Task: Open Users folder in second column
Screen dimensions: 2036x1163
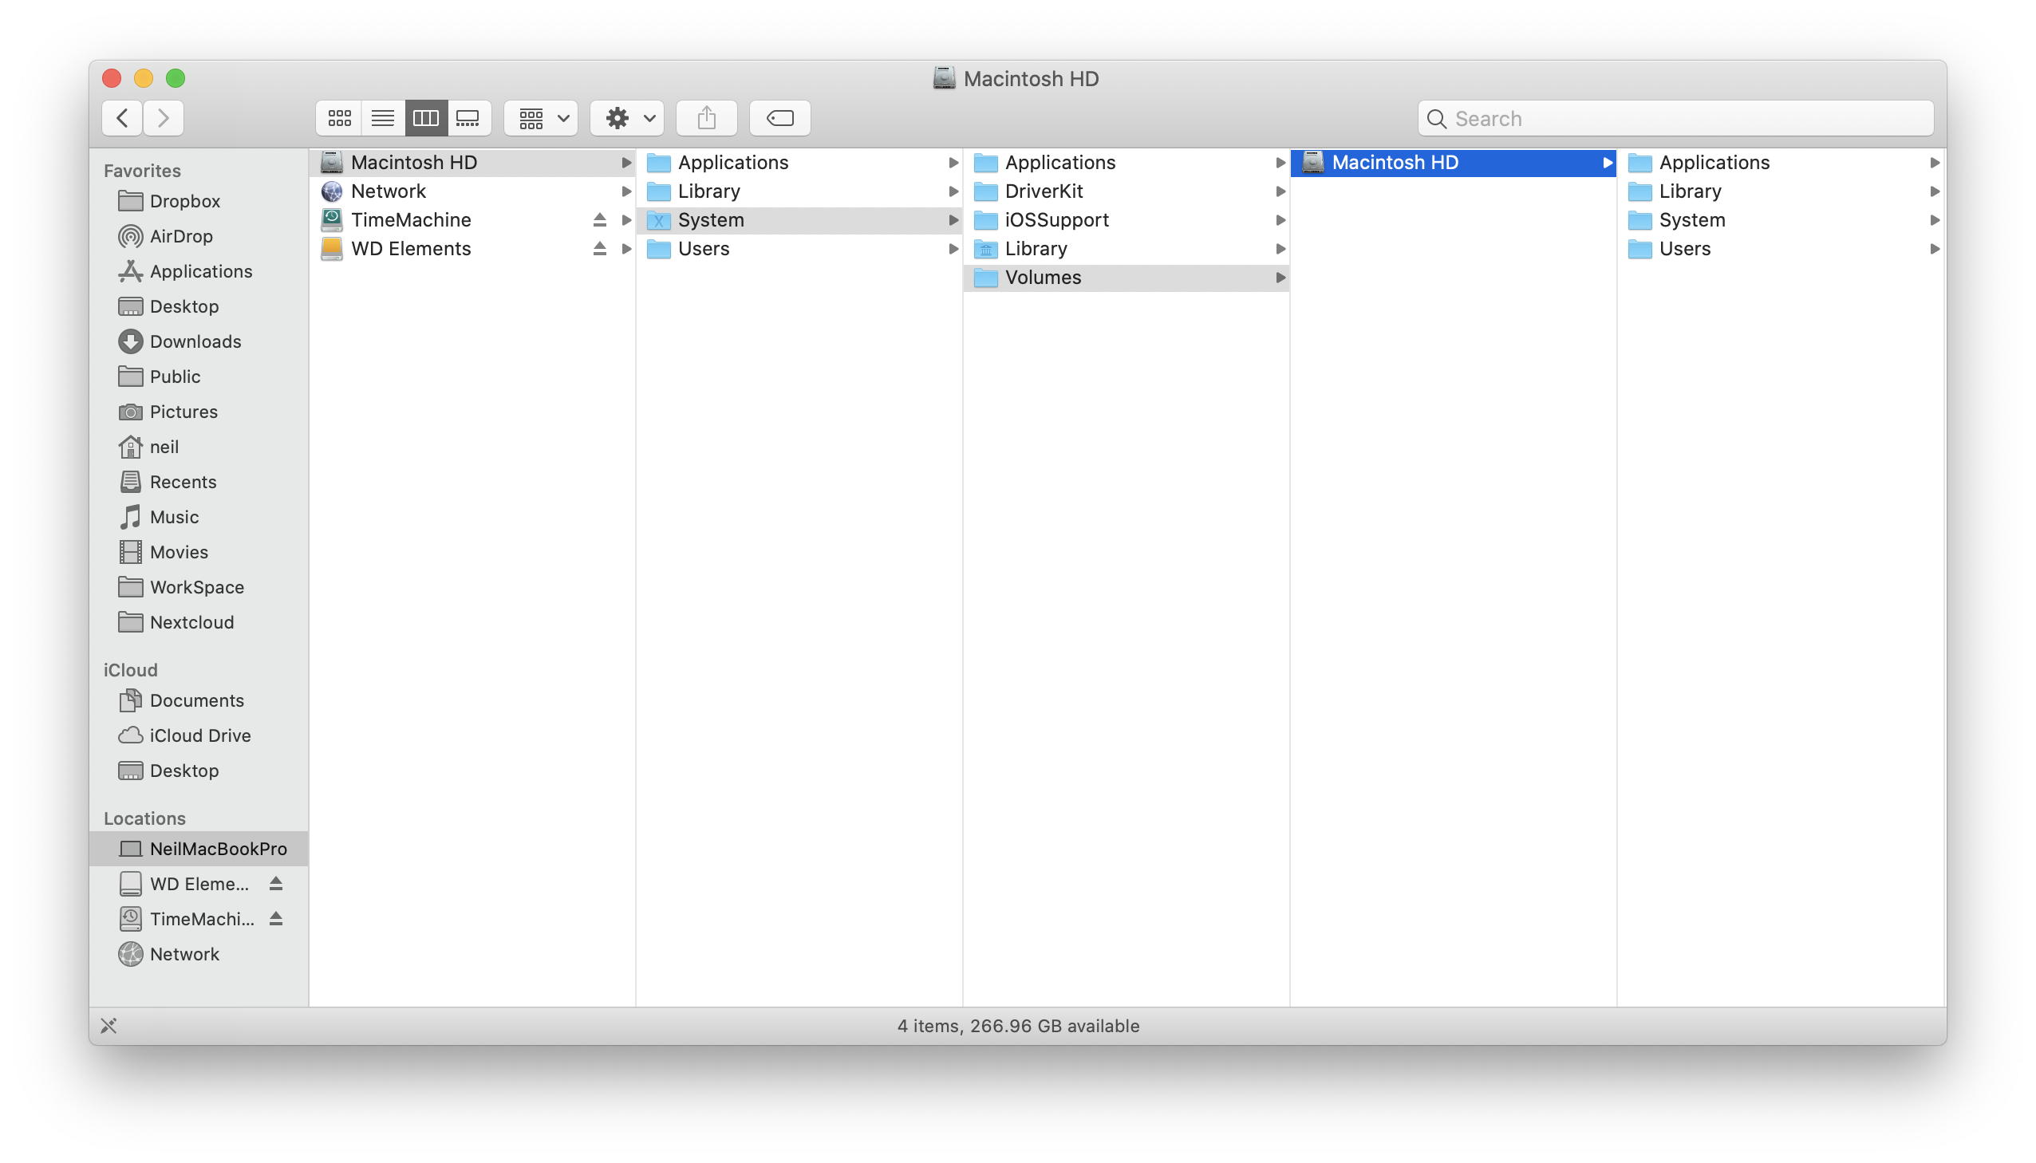Action: 799,248
